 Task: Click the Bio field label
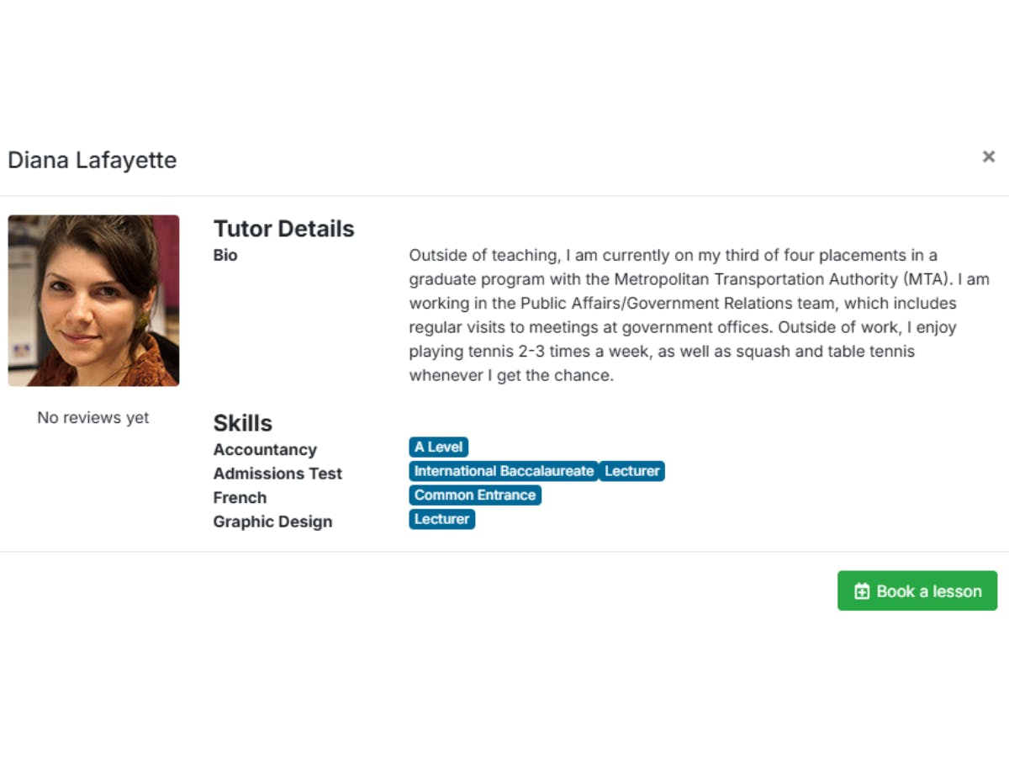(x=225, y=256)
